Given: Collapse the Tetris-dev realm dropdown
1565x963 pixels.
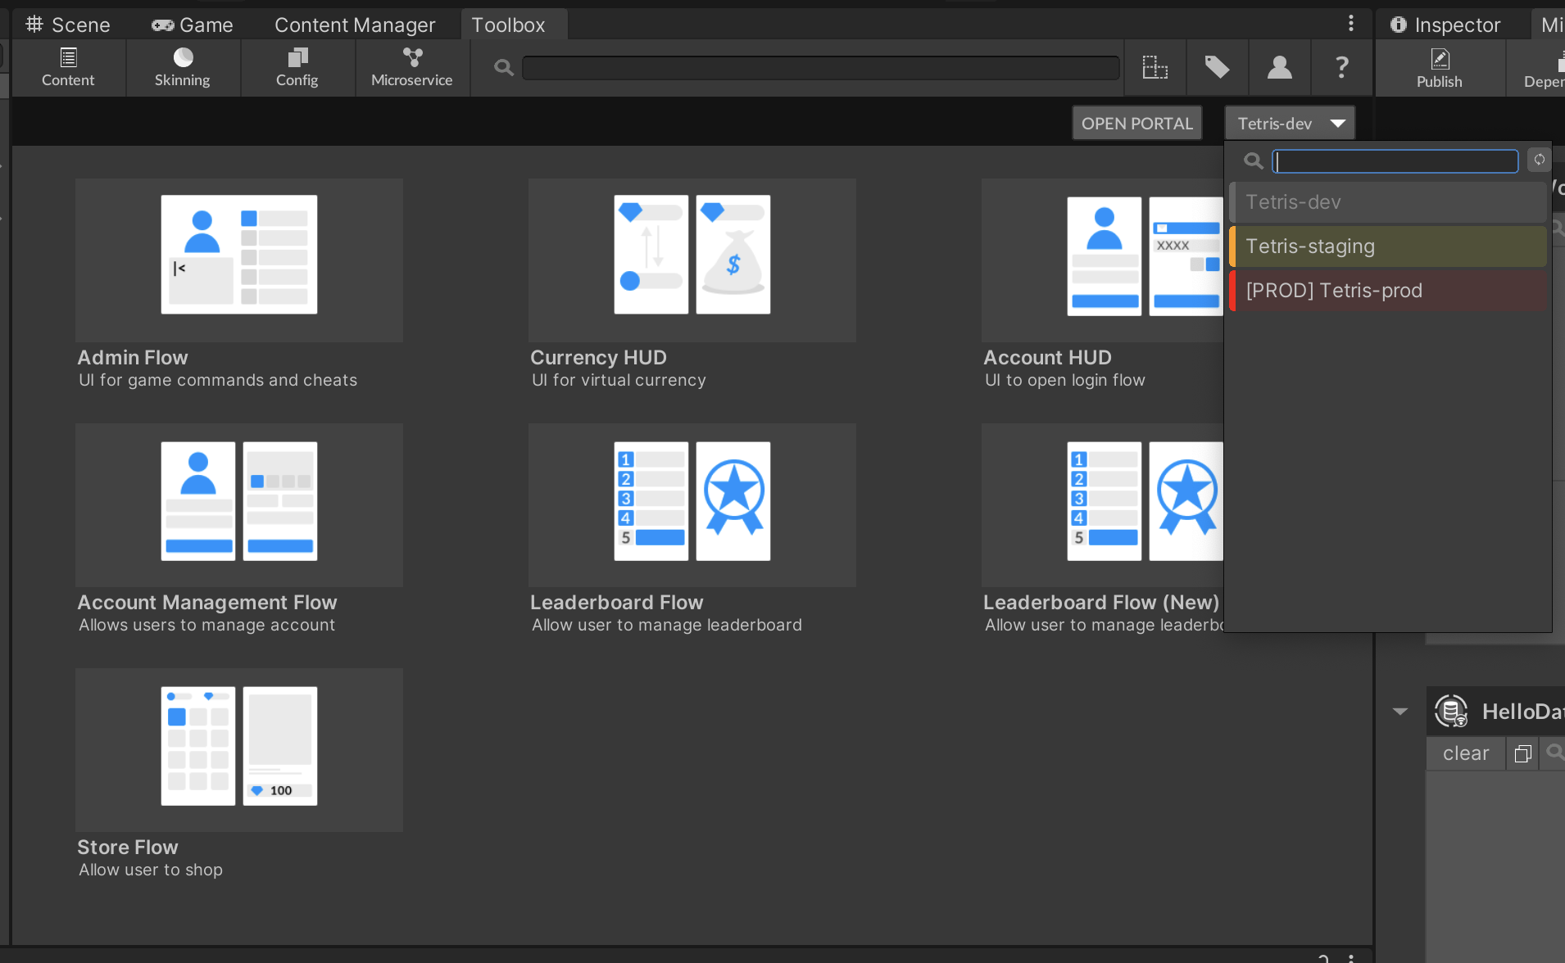Looking at the screenshot, I should [x=1289, y=124].
